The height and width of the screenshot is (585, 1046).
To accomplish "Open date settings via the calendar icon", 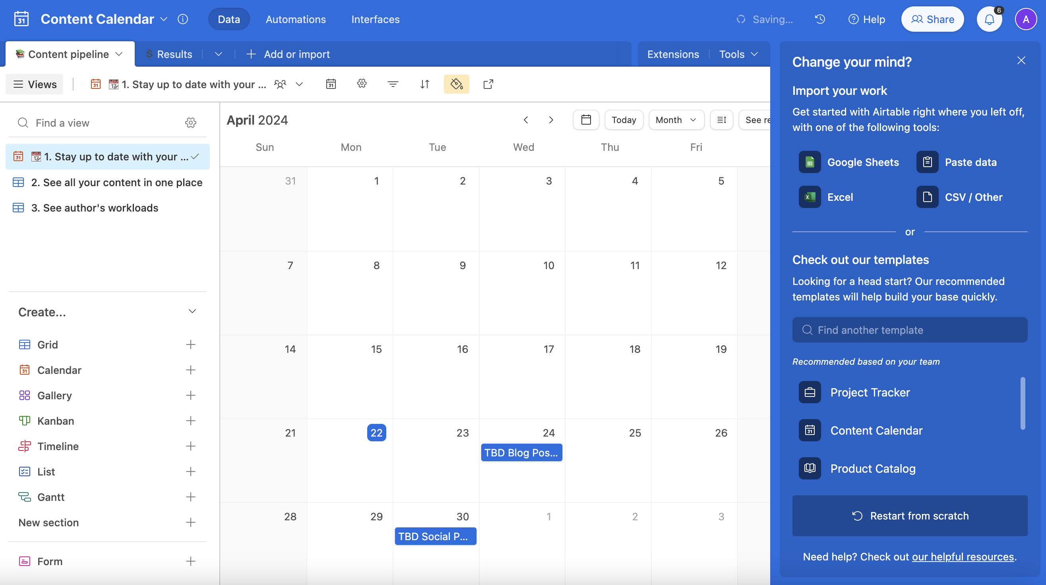I will (x=331, y=84).
